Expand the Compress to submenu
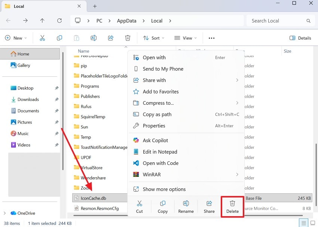Viewport: 318px width, 227px height. coord(237,103)
